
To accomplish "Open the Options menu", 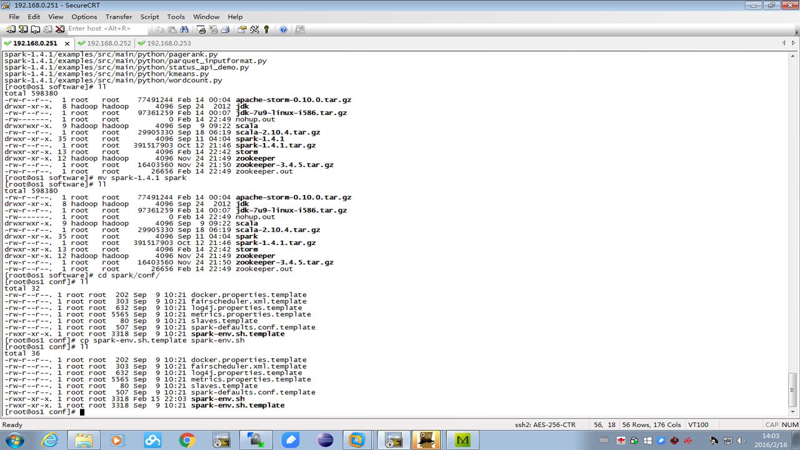I will [x=84, y=17].
